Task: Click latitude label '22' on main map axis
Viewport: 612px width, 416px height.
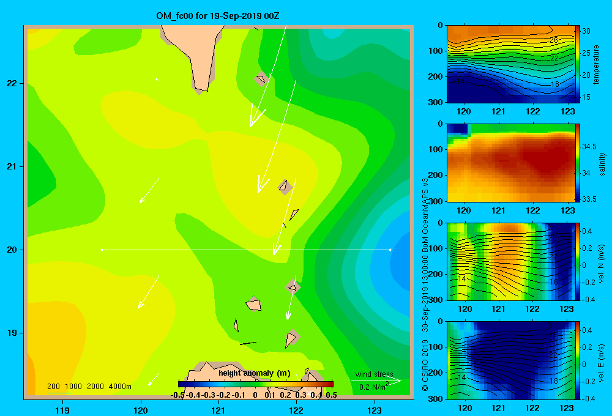Action: [12, 84]
